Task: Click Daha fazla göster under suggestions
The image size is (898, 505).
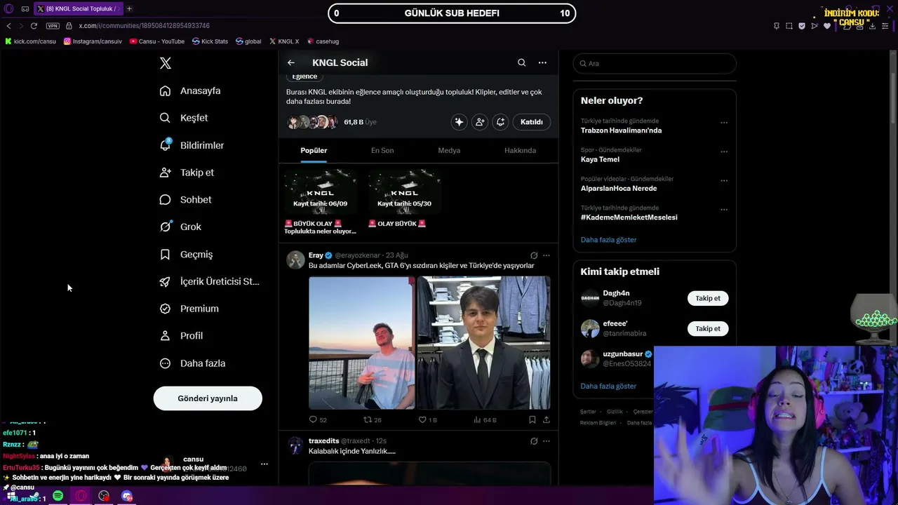Action: click(608, 386)
